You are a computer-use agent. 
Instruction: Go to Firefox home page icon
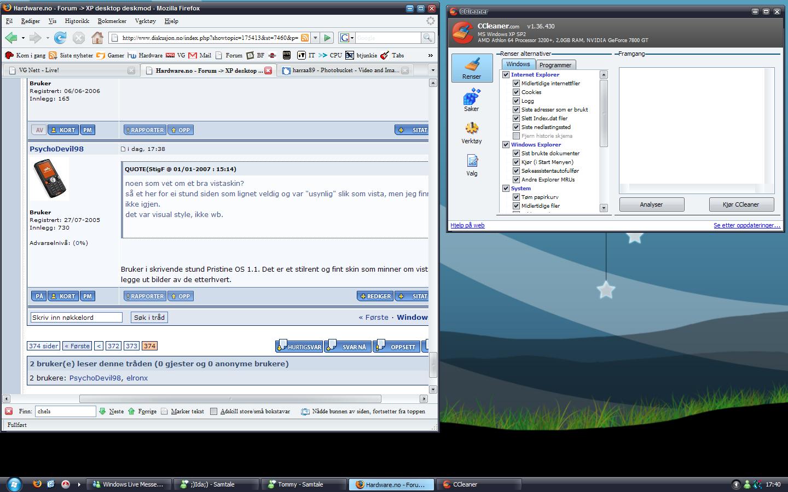click(x=97, y=38)
